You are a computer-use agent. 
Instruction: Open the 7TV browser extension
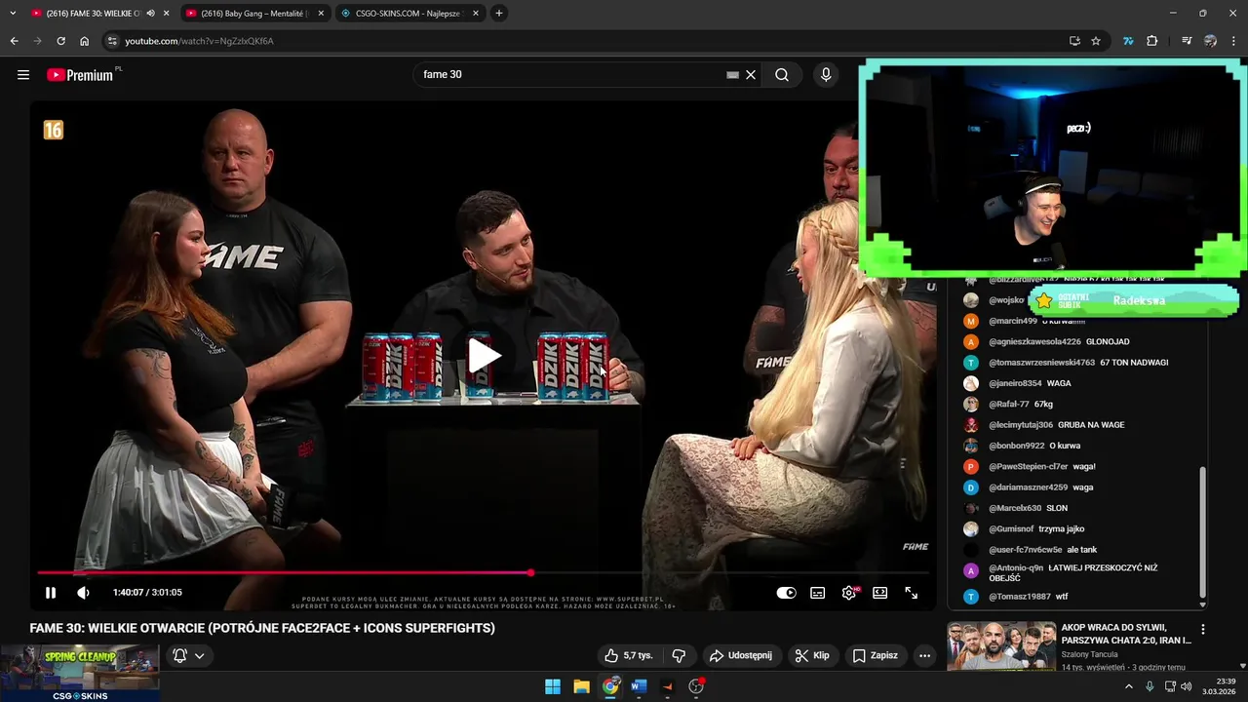pos(1128,41)
